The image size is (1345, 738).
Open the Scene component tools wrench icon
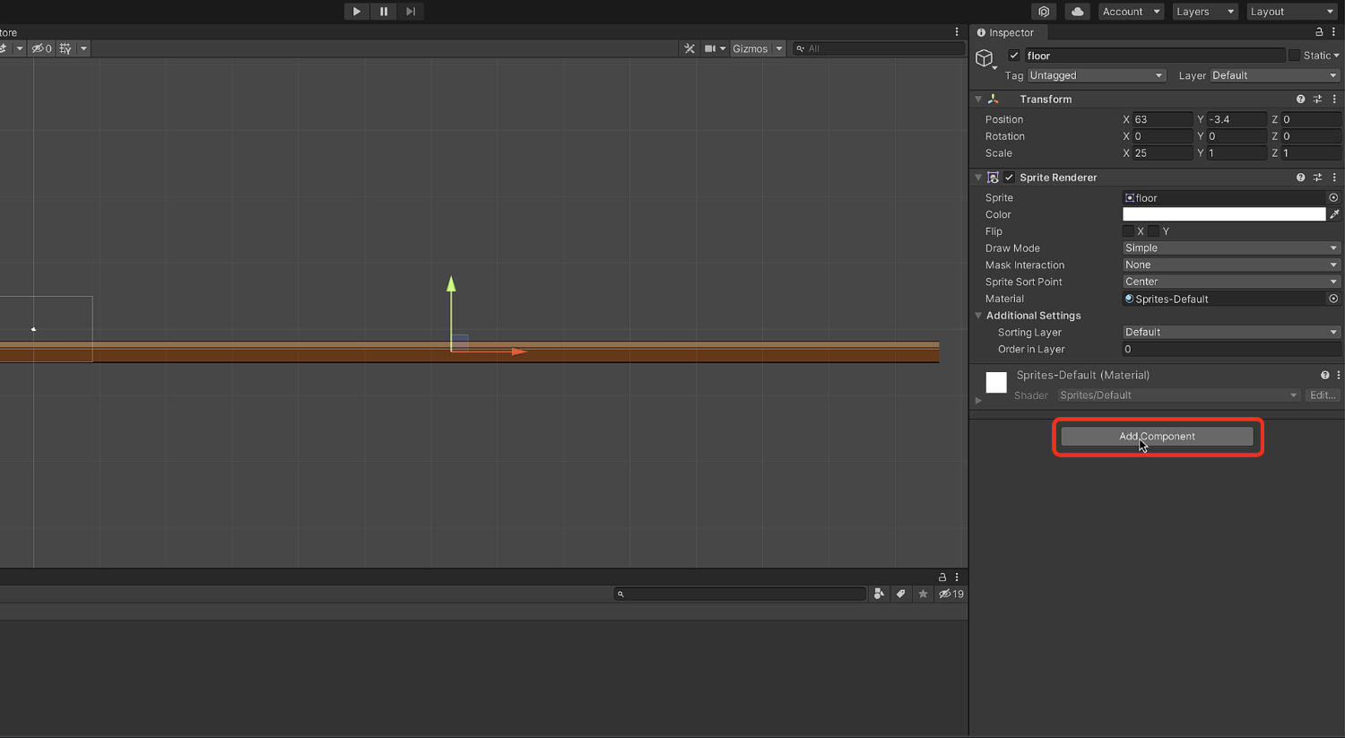click(x=690, y=48)
